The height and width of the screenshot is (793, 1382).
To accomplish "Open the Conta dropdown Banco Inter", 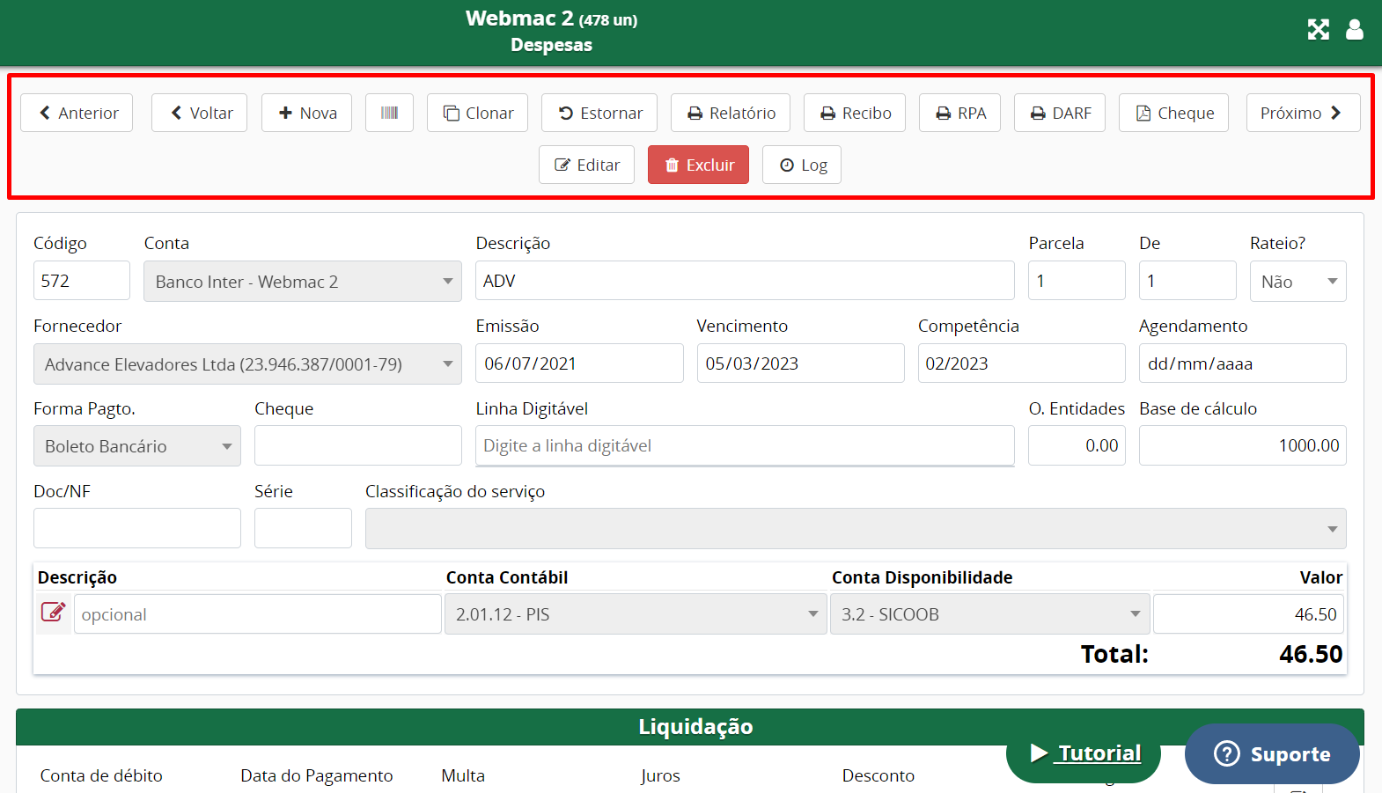I will click(x=302, y=282).
